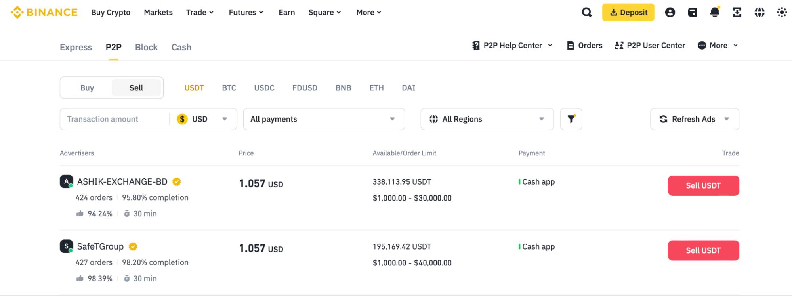Open the notifications bell icon

[x=715, y=12]
